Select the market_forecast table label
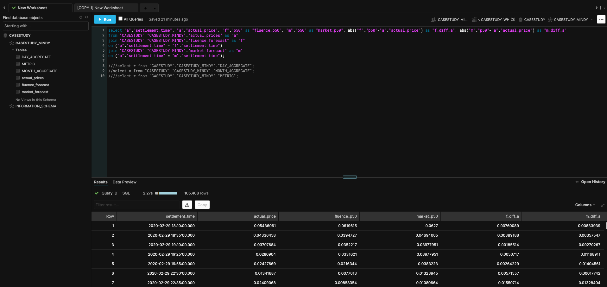Screen dimensions: 607x287 tap(35, 92)
